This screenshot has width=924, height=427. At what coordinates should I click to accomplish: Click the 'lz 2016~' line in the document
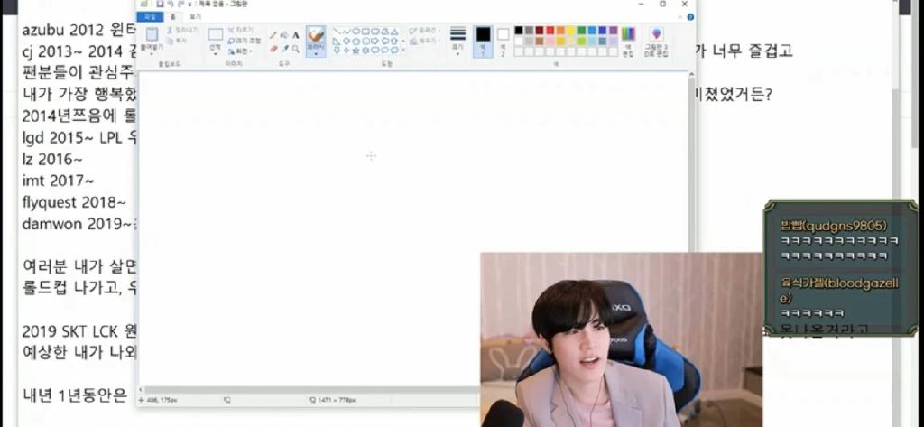51,160
